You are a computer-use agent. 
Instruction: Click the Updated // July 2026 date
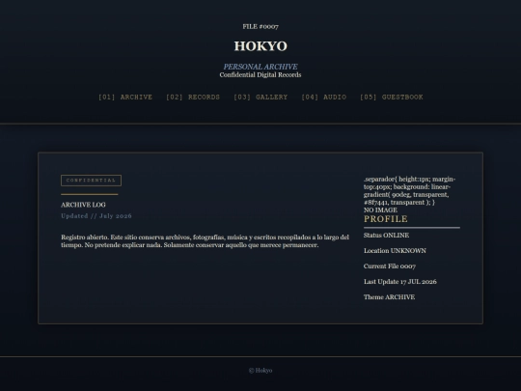click(96, 216)
